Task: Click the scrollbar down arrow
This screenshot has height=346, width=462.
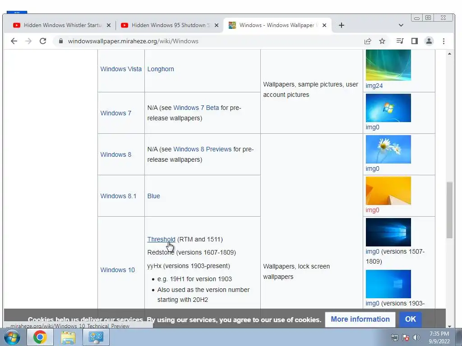Action: pyautogui.click(x=449, y=326)
